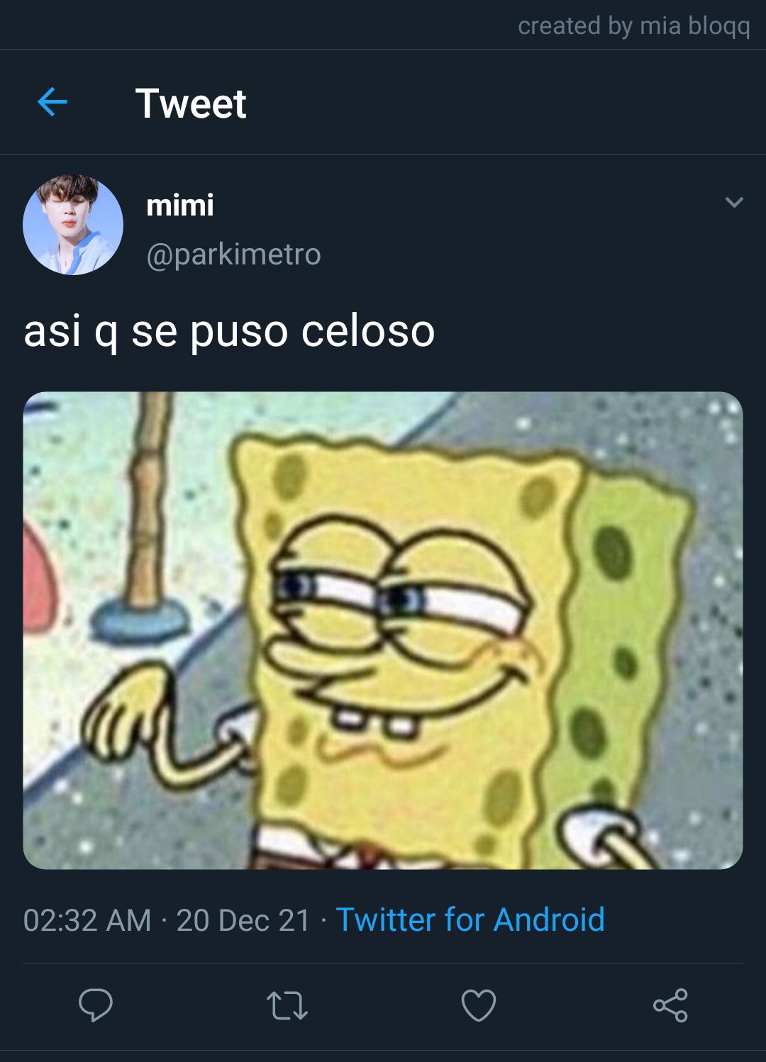Open the @parkimetro handle

[x=233, y=254]
